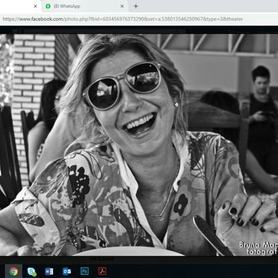Viewport: 278px width, 278px height.
Task: Open Outlook from the taskbar
Action: 67,271
